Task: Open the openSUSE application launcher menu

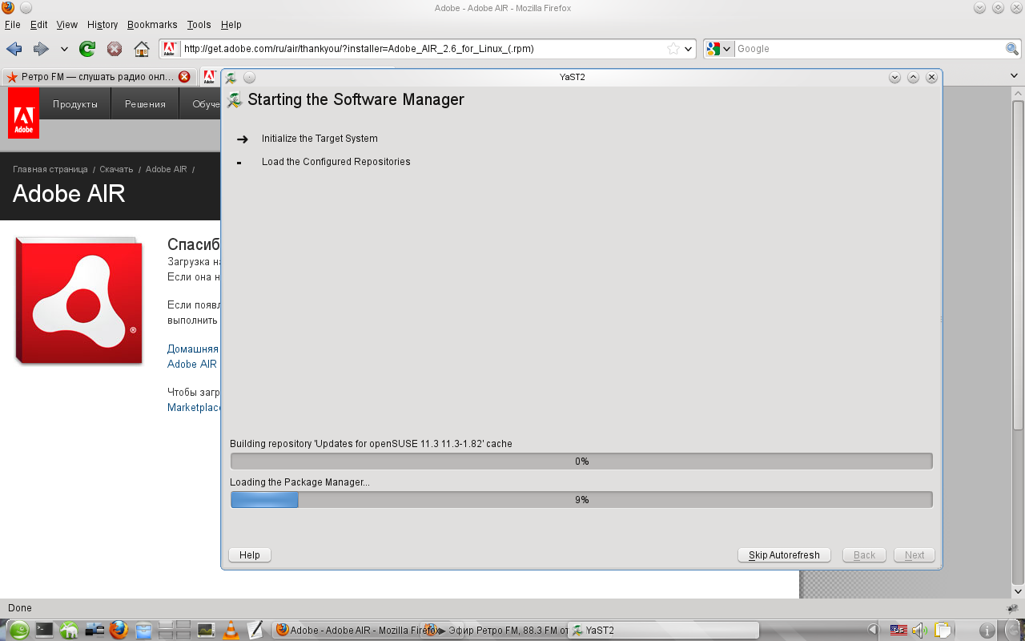Action: (18, 630)
